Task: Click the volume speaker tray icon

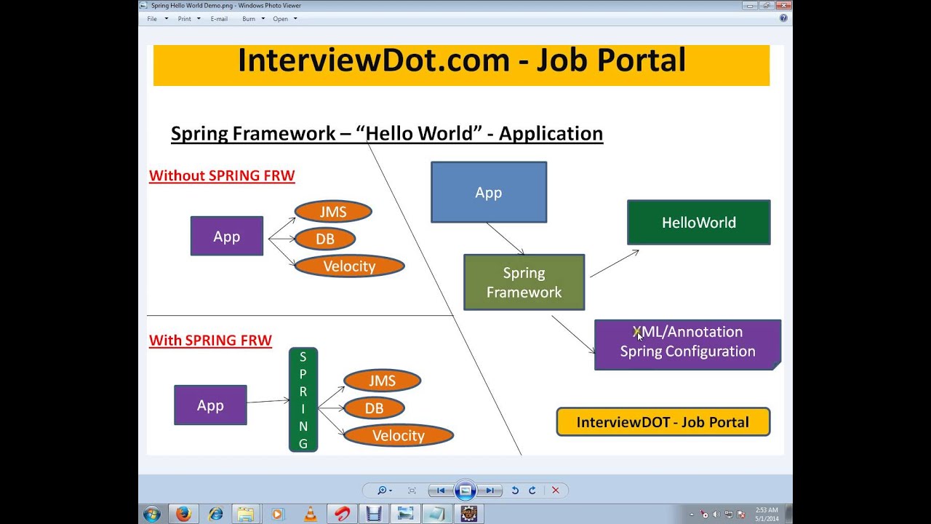Action: point(716,515)
